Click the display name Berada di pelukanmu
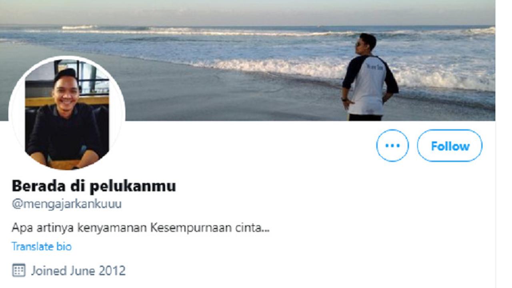512x288 pixels. pos(94,186)
